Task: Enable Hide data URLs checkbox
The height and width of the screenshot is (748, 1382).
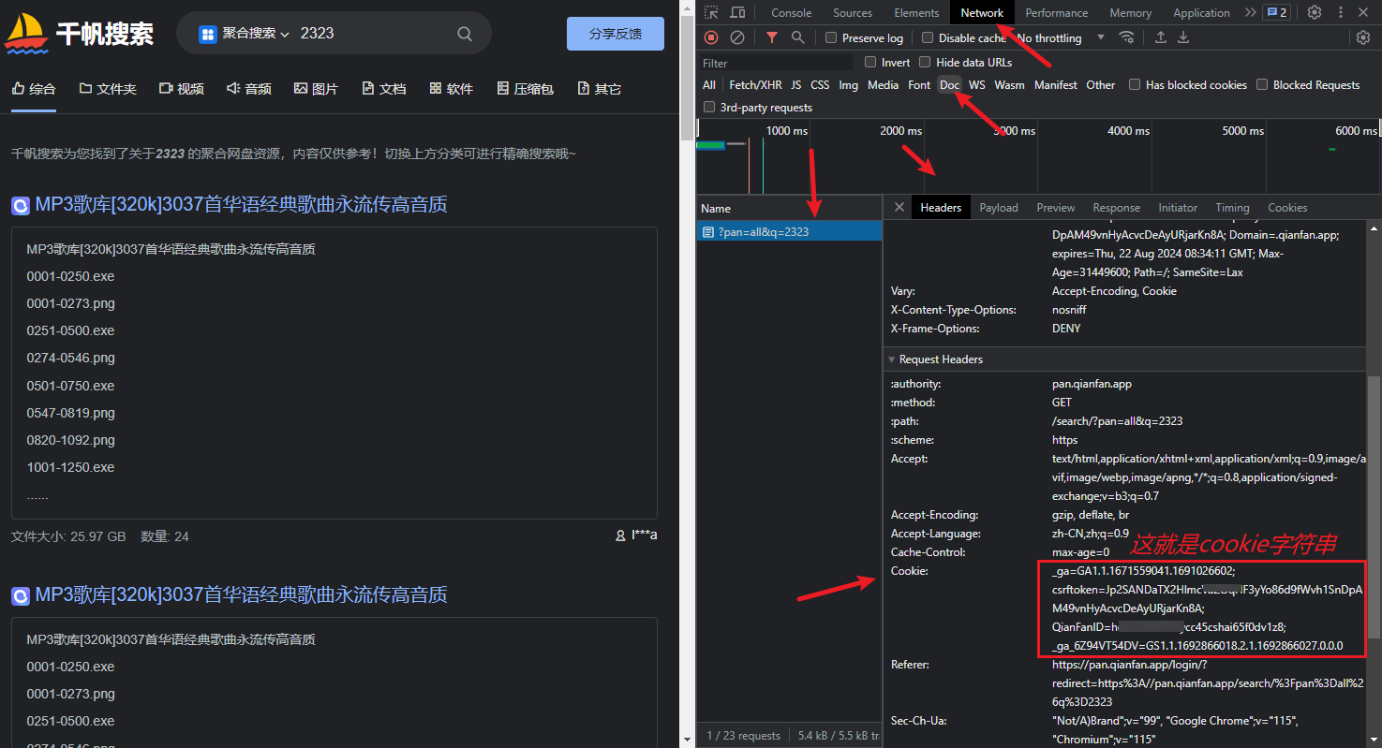Action: (x=926, y=62)
